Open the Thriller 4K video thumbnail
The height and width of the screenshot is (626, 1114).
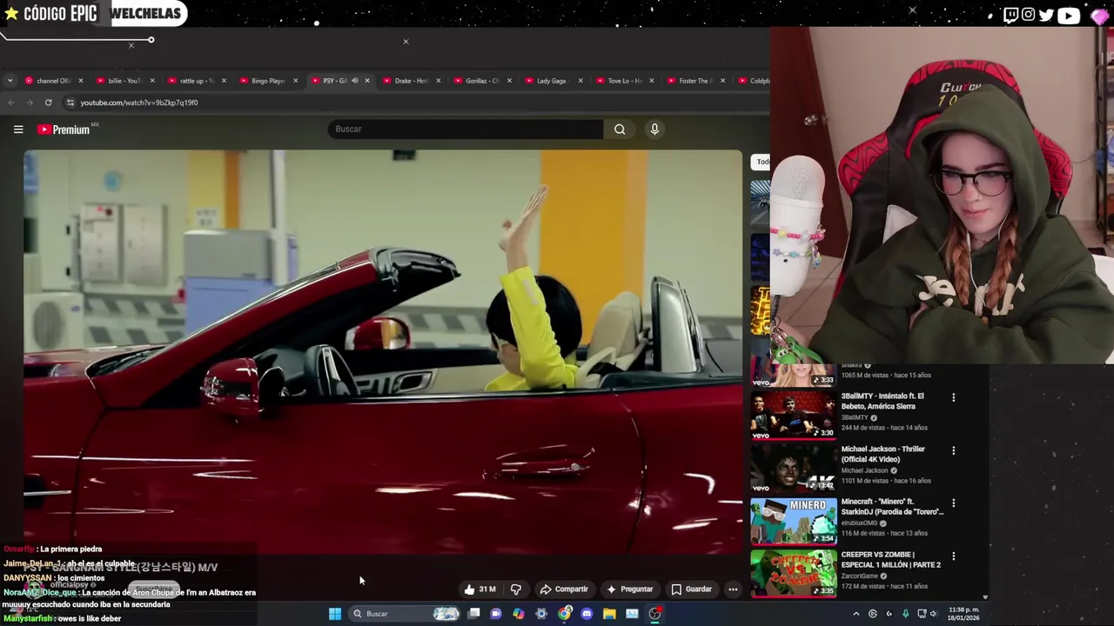(x=794, y=469)
